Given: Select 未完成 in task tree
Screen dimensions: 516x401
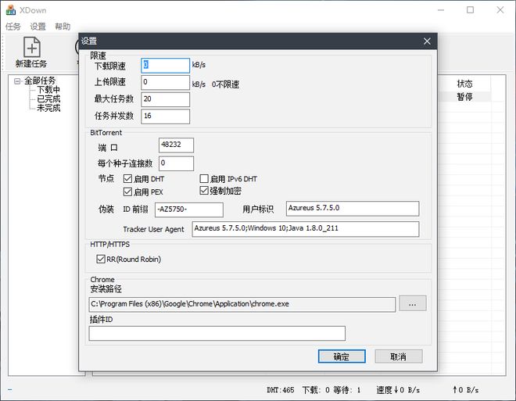Looking at the screenshot, I should [48, 109].
